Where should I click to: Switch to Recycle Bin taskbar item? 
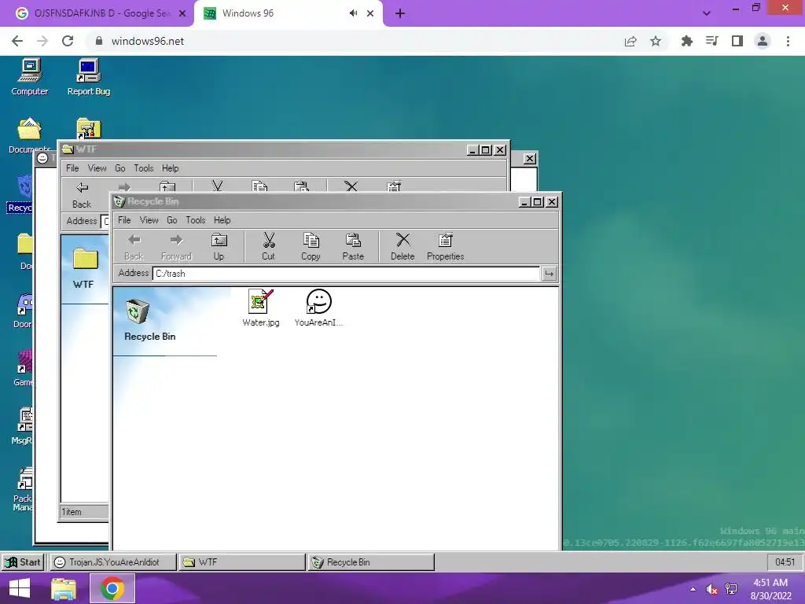(371, 562)
